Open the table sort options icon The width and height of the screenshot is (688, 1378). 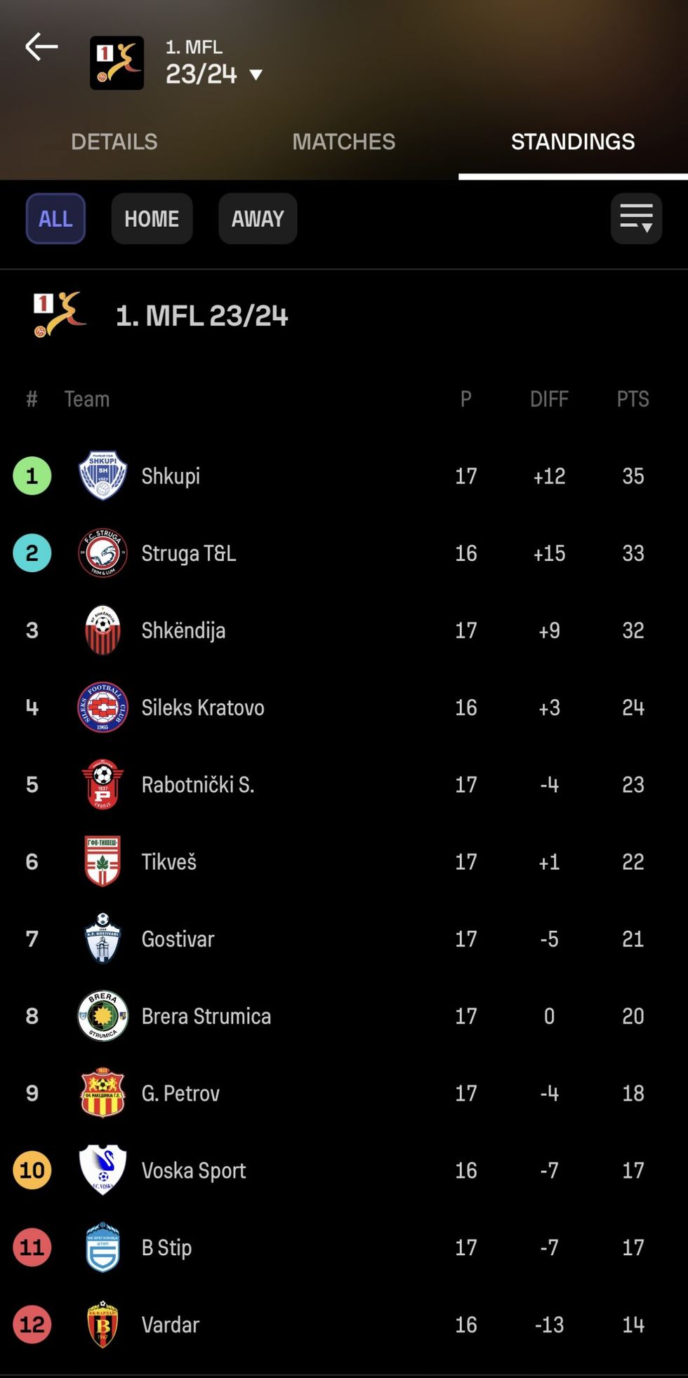click(x=636, y=219)
